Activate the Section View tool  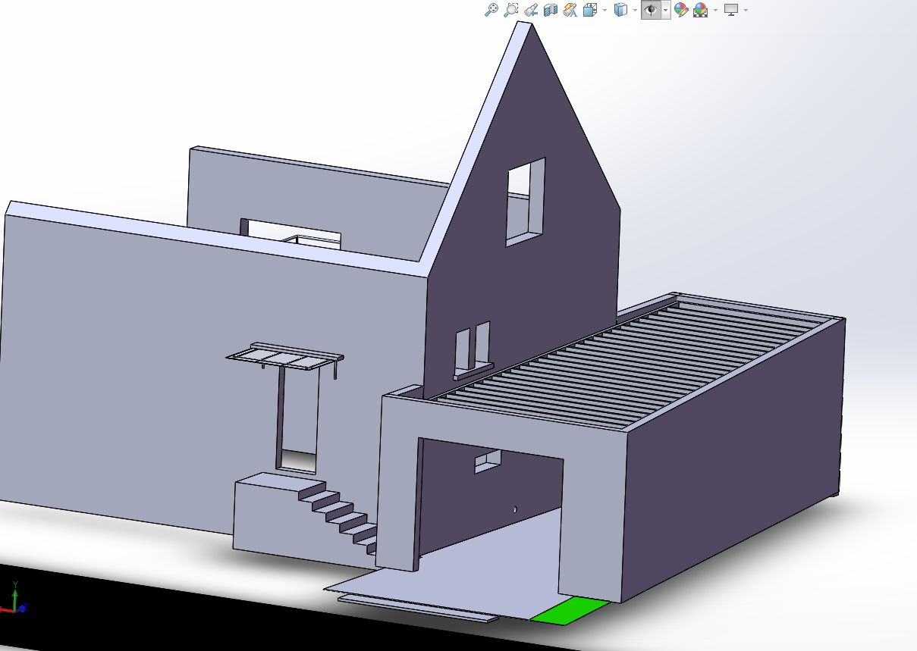pyautogui.click(x=551, y=10)
